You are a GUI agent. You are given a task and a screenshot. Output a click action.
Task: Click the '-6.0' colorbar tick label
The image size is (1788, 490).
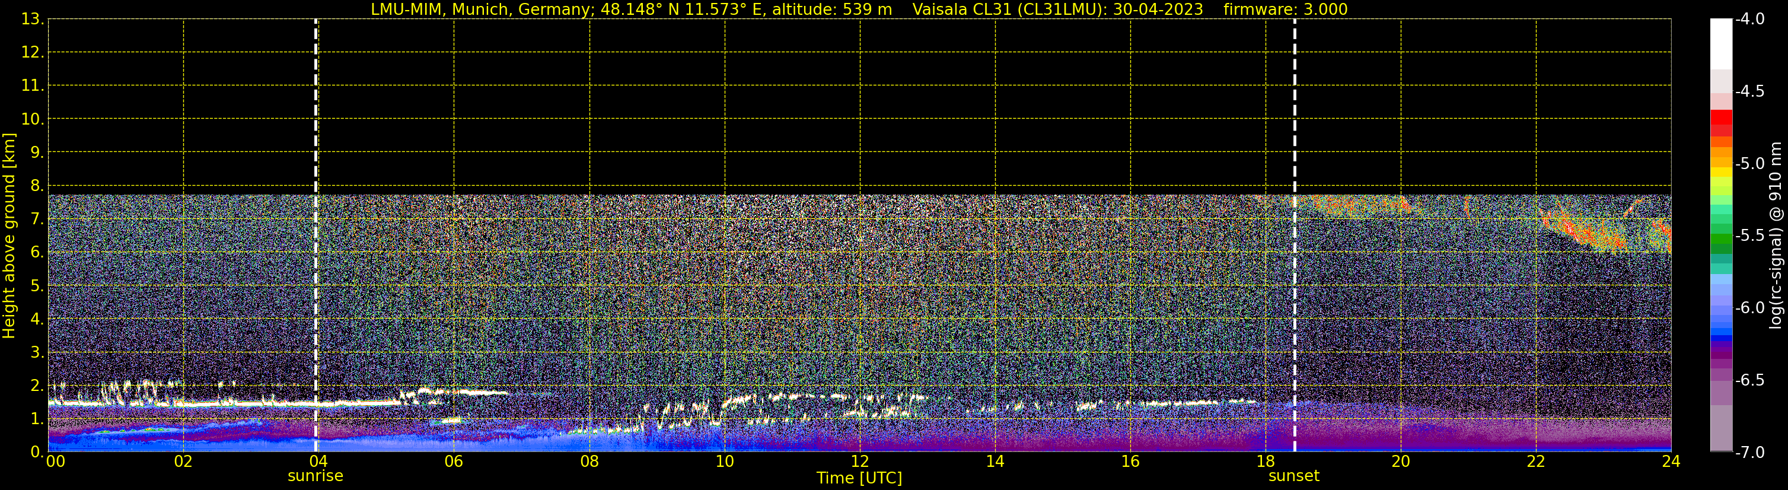[1749, 308]
